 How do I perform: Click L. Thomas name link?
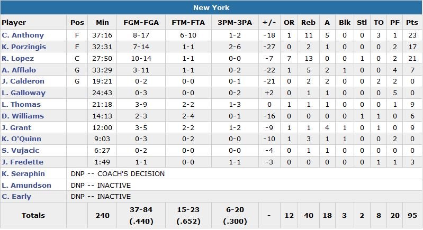[21, 105]
